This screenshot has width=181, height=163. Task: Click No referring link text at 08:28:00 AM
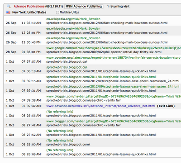tap(60, 140)
